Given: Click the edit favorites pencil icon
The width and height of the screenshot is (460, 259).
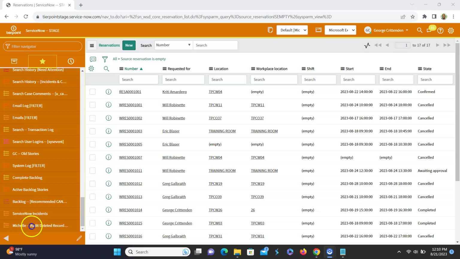Looking at the screenshot, I should click(79, 238).
